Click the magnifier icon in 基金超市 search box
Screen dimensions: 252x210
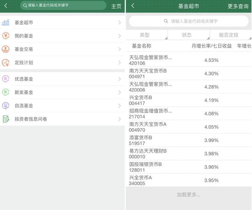pos(166,21)
